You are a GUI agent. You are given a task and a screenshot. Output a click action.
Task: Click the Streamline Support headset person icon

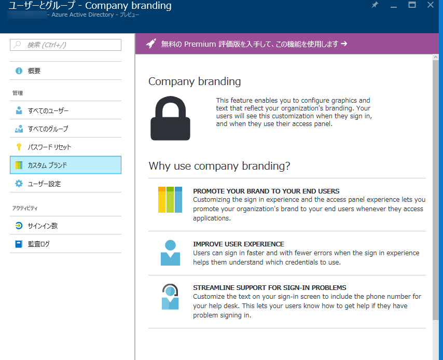[170, 297]
